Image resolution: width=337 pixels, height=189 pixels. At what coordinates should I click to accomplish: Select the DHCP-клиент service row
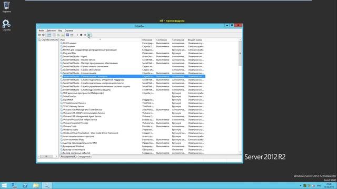tap(132, 43)
